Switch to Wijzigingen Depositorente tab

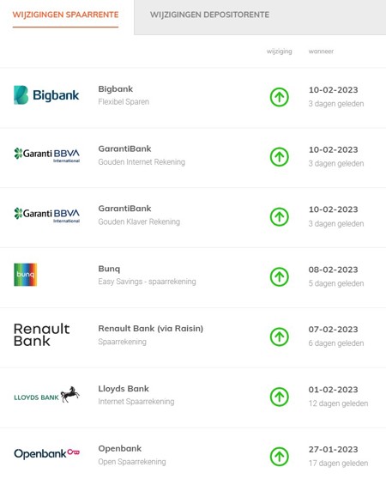click(209, 15)
